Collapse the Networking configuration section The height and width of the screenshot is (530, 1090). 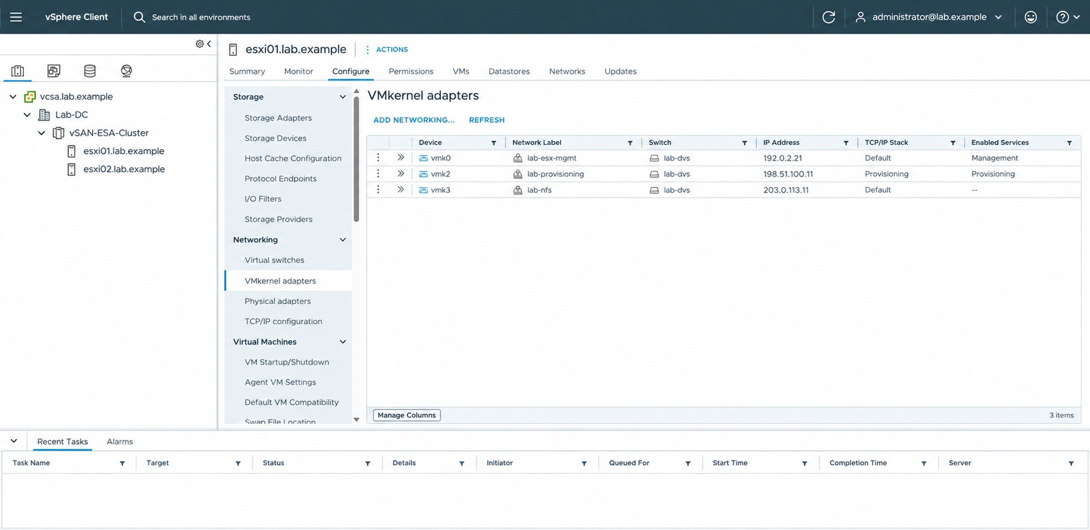coord(343,240)
